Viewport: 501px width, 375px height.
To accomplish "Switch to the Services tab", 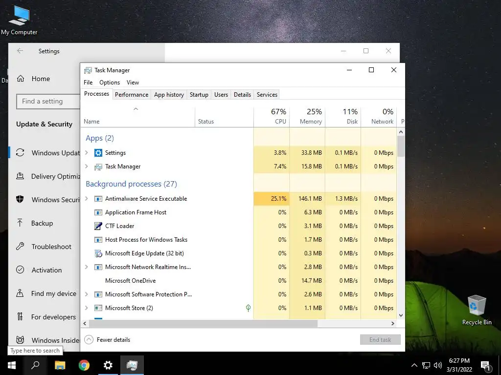I will pos(267,95).
